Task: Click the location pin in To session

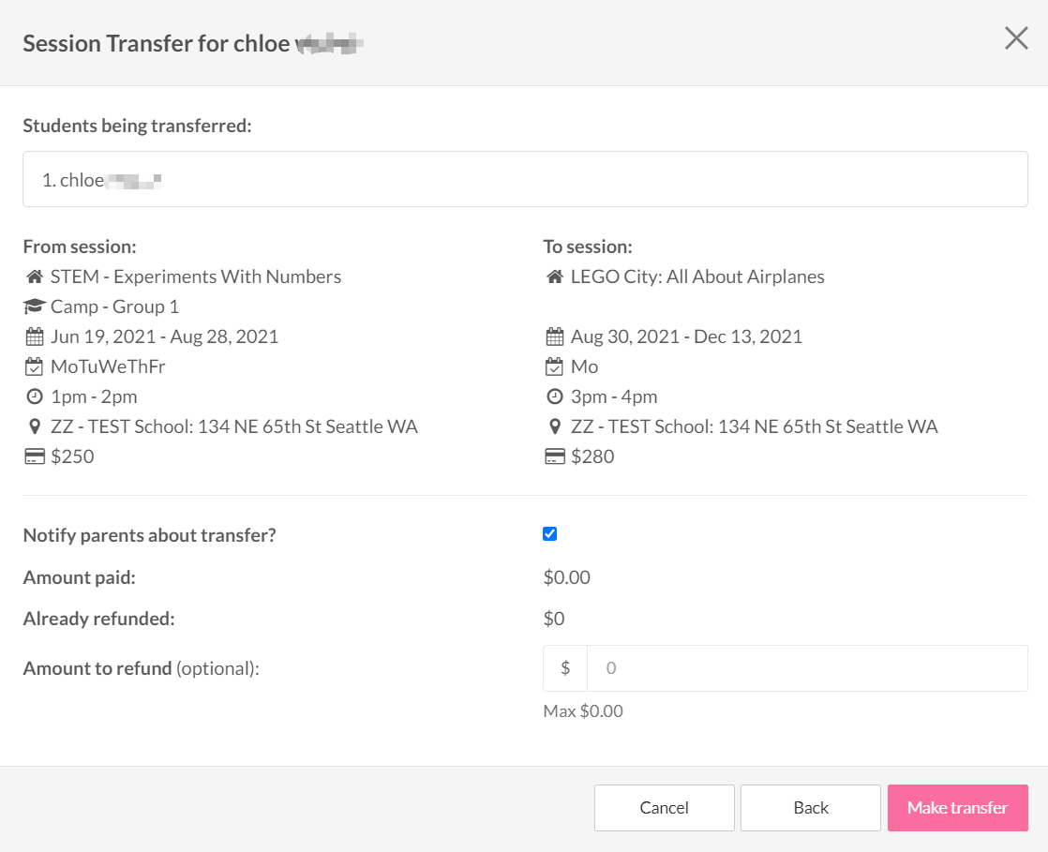Action: pyautogui.click(x=555, y=426)
